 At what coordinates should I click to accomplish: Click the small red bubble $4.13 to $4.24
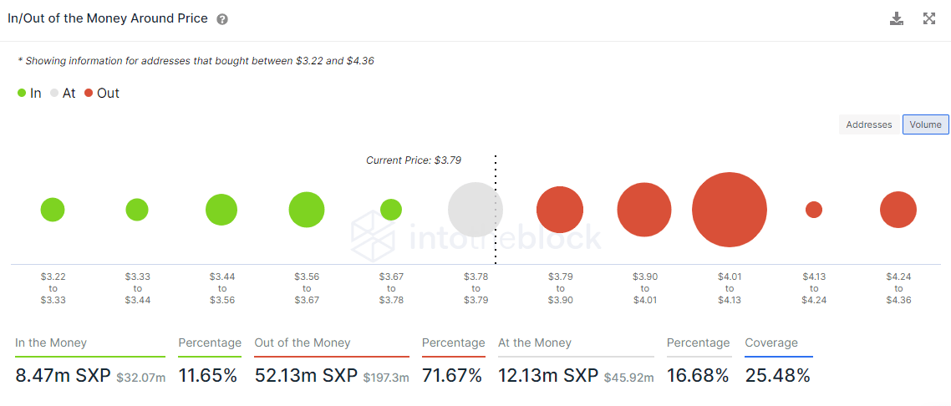(x=813, y=210)
